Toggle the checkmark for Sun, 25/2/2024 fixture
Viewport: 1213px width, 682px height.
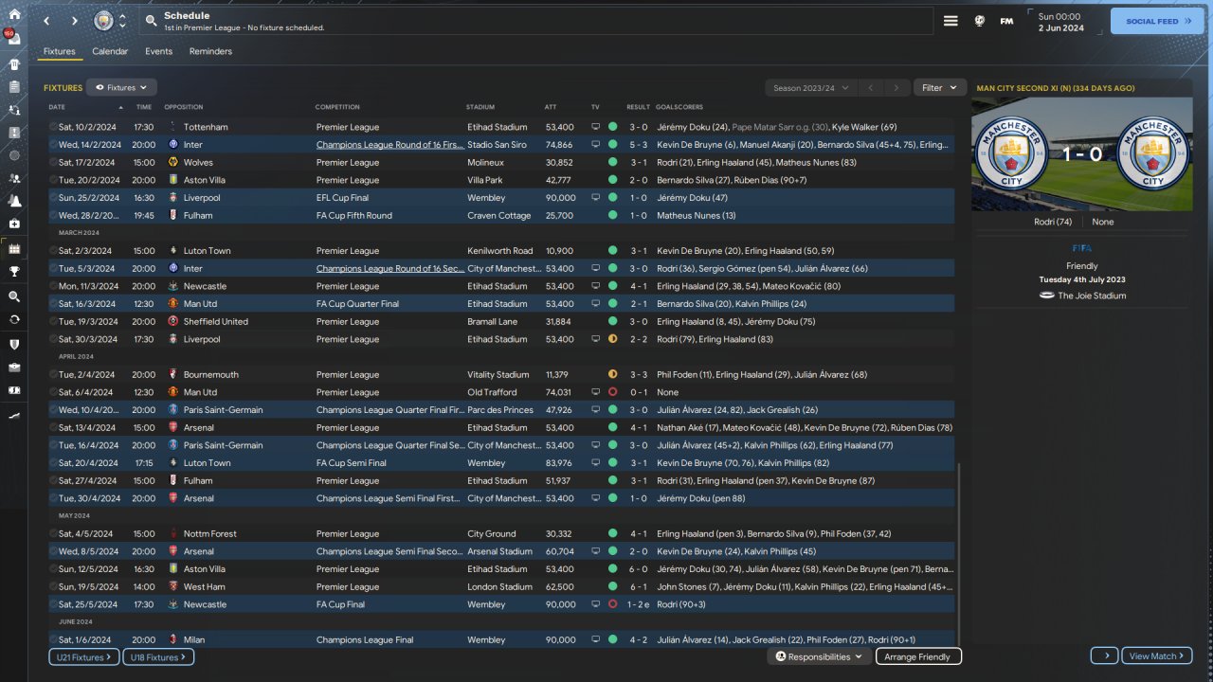(53, 198)
